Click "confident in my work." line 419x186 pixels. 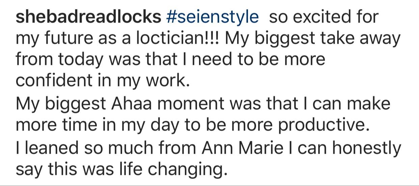point(101,81)
